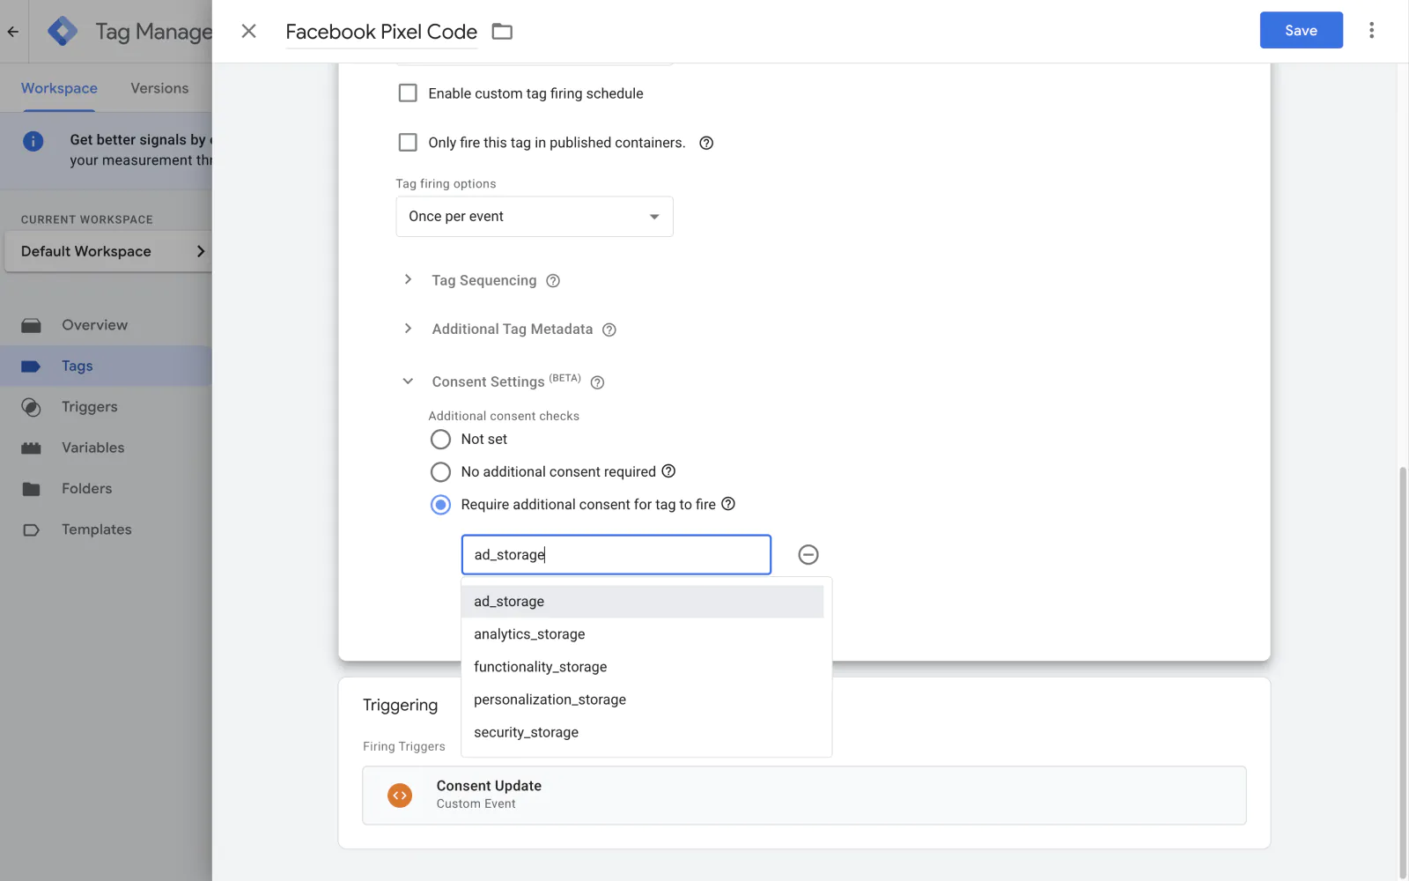Open help icon beside Consent Settings

coord(597,382)
